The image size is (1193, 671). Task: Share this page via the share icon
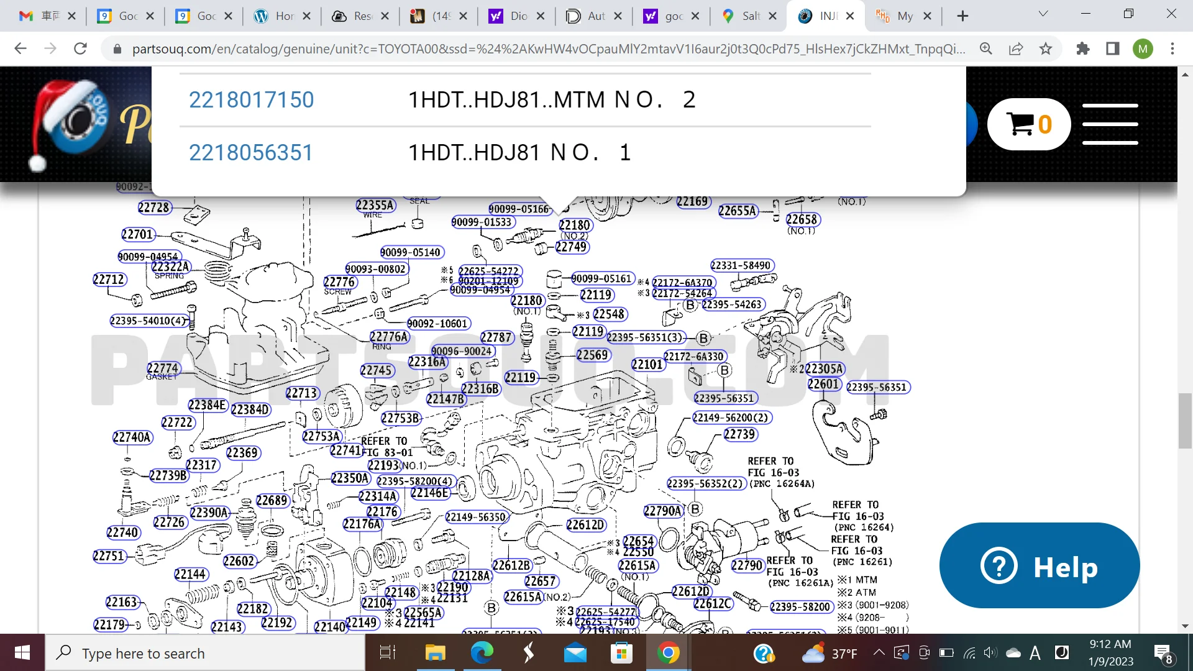[1016, 48]
